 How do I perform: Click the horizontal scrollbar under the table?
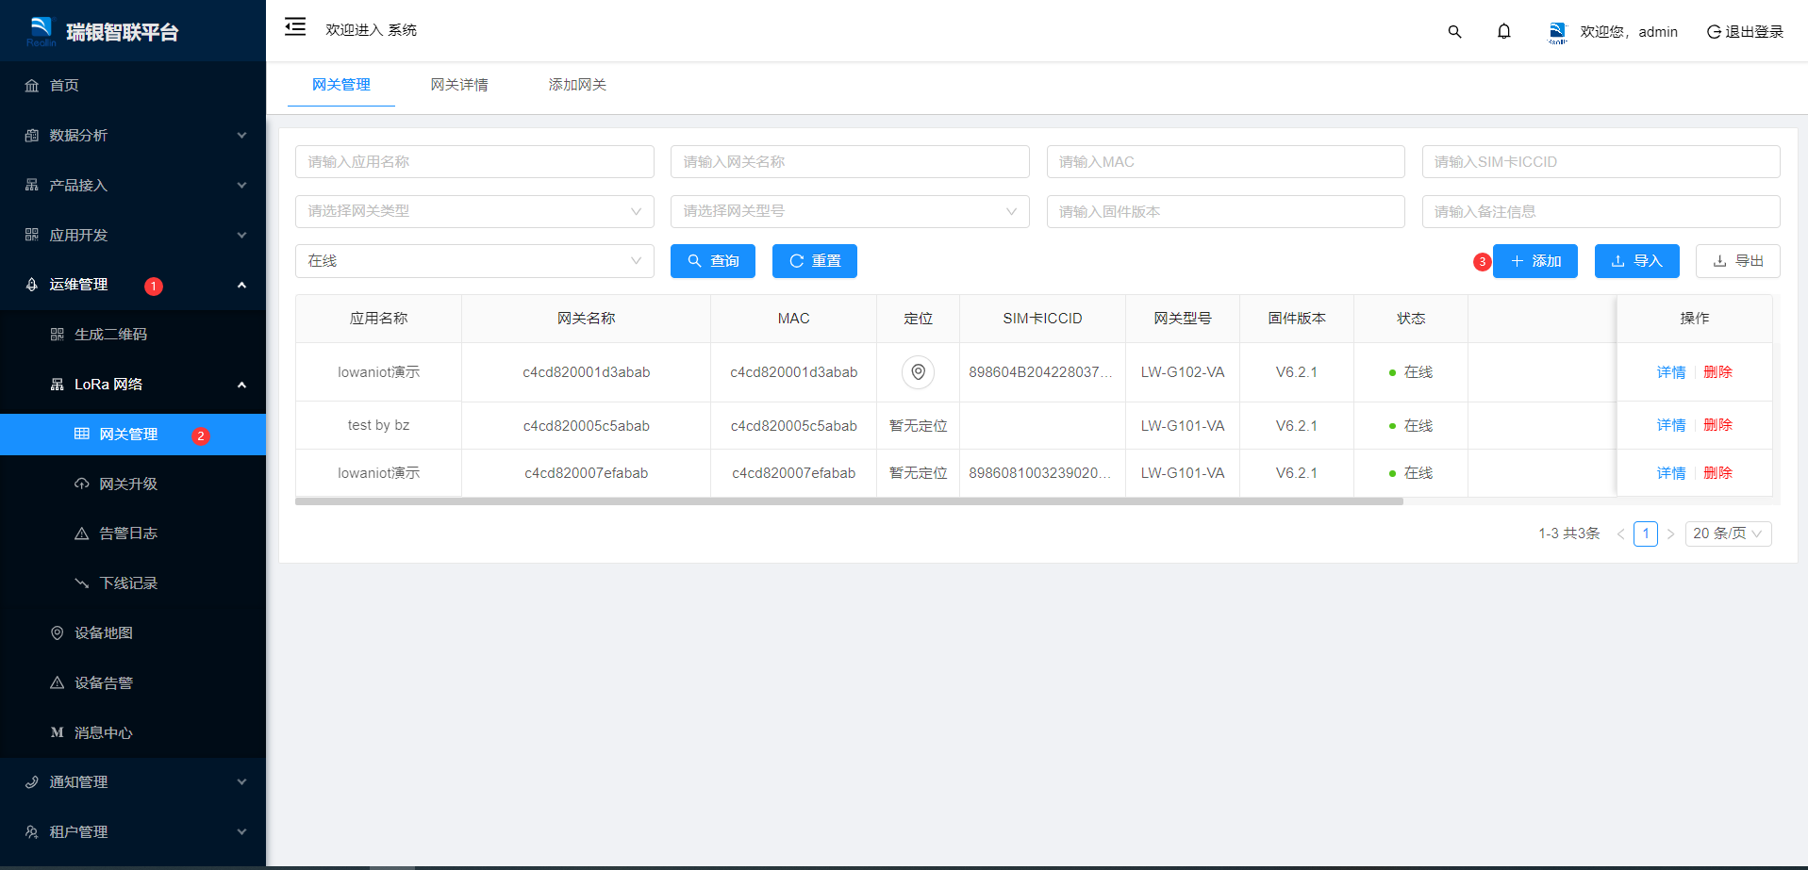pyautogui.click(x=849, y=501)
